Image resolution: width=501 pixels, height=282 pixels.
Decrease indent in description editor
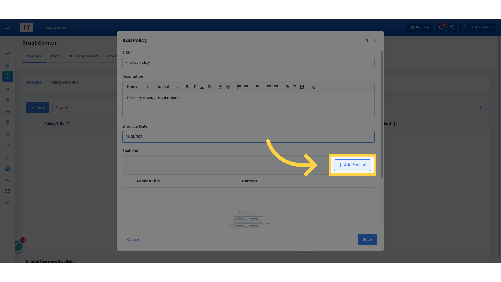(269, 87)
